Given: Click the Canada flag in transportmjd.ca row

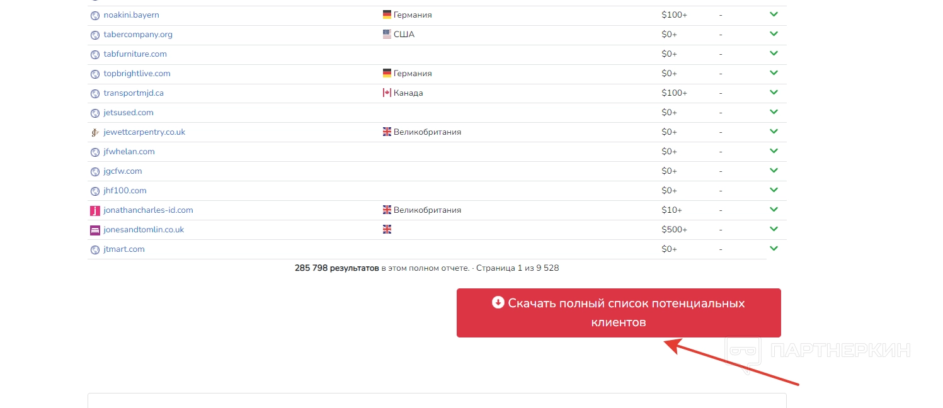Looking at the screenshot, I should 387,93.
